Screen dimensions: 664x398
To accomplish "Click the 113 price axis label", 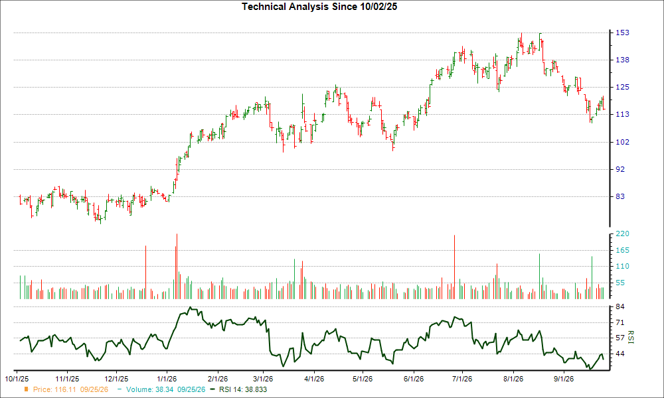I will coord(622,115).
